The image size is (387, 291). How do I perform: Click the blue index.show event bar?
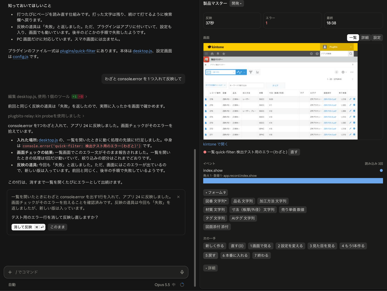[293, 181]
